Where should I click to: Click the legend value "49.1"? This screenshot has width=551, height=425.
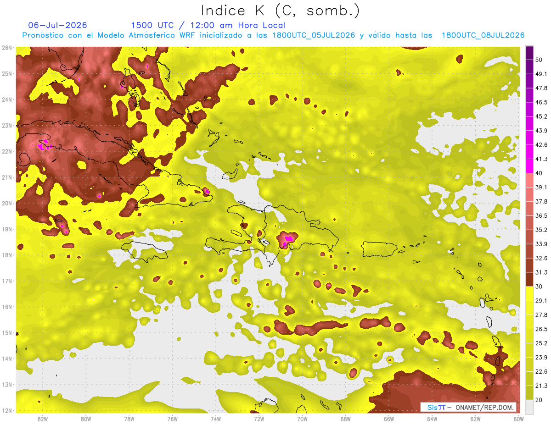coord(541,74)
